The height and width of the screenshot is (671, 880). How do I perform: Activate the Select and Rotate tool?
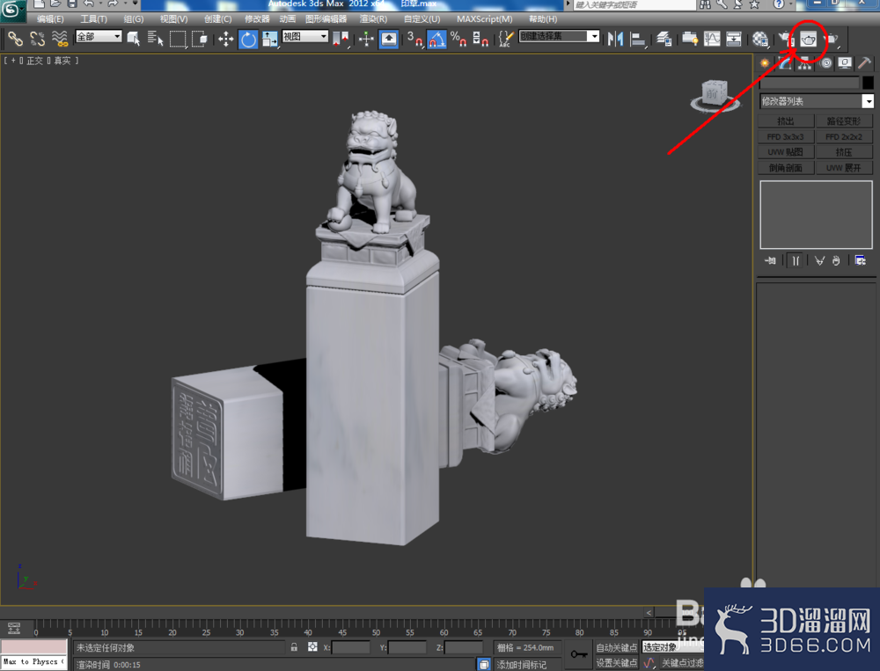tap(248, 40)
